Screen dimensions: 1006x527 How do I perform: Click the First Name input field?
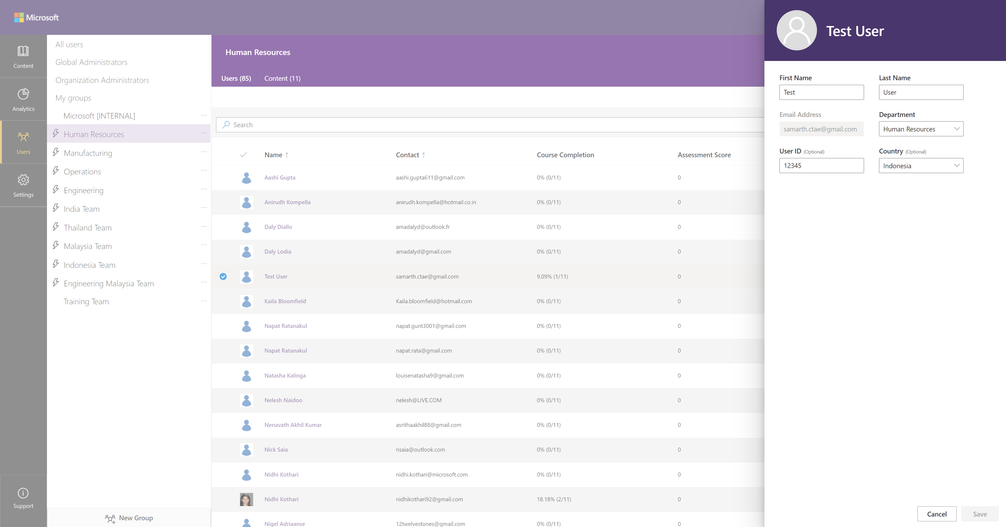tap(822, 92)
